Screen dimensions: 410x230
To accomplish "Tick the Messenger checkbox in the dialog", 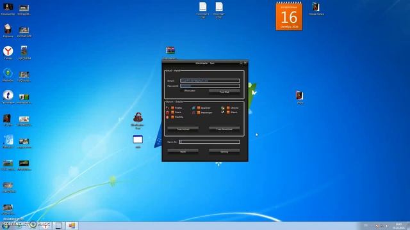I will click(199, 112).
